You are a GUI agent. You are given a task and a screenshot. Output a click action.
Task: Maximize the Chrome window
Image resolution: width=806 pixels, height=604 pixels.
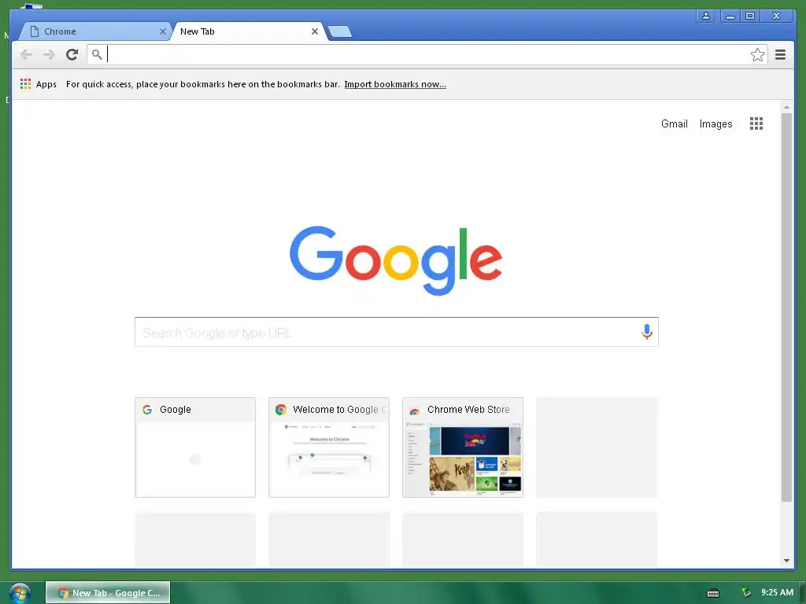click(x=750, y=16)
